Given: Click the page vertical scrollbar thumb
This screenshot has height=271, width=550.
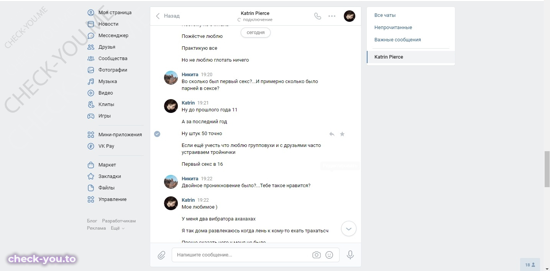Looking at the screenshot, I should tap(547, 169).
